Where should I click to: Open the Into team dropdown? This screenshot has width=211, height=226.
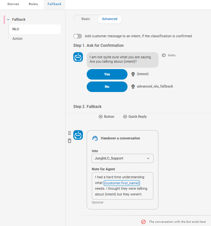coord(122,158)
